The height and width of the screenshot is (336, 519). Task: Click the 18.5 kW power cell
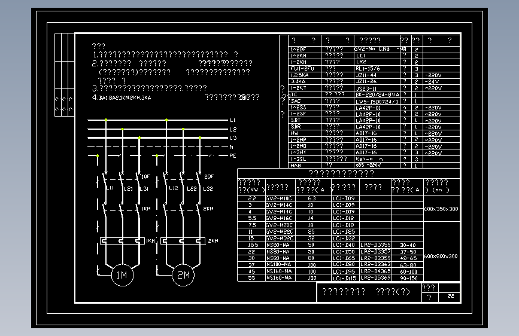253,245
